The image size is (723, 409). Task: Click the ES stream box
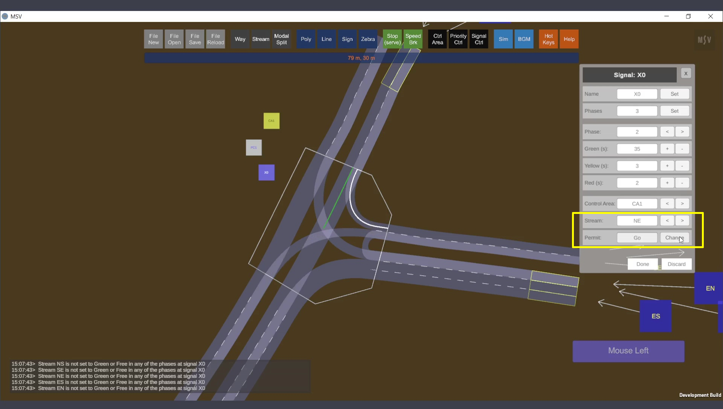click(x=655, y=316)
